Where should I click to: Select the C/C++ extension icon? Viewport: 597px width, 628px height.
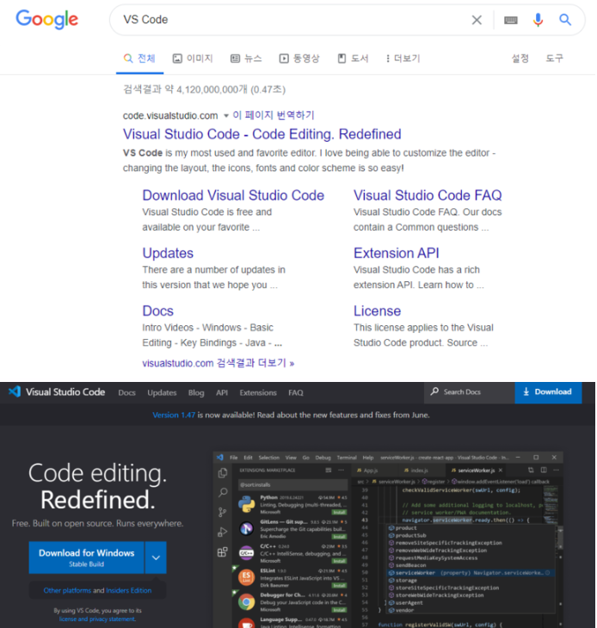[246, 553]
